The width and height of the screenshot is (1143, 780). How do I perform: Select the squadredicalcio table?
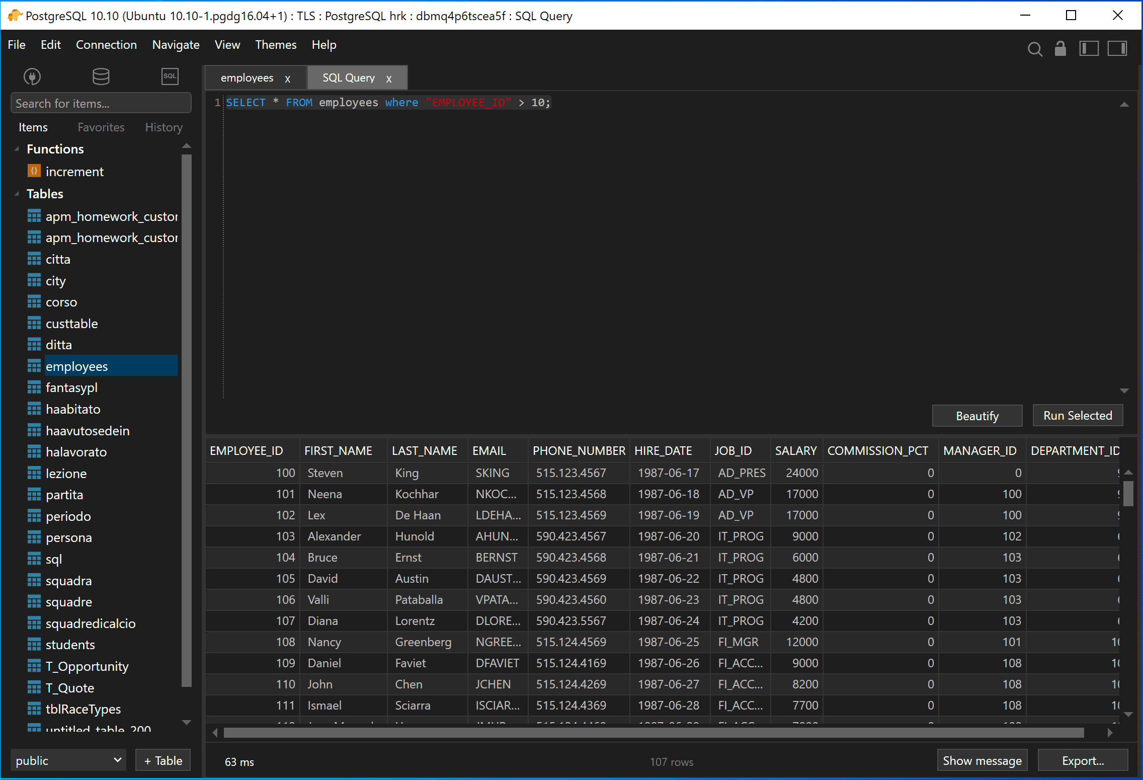click(91, 623)
